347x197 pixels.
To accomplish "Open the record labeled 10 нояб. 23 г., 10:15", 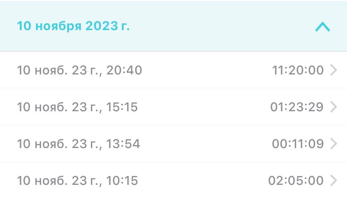I will click(78, 181).
